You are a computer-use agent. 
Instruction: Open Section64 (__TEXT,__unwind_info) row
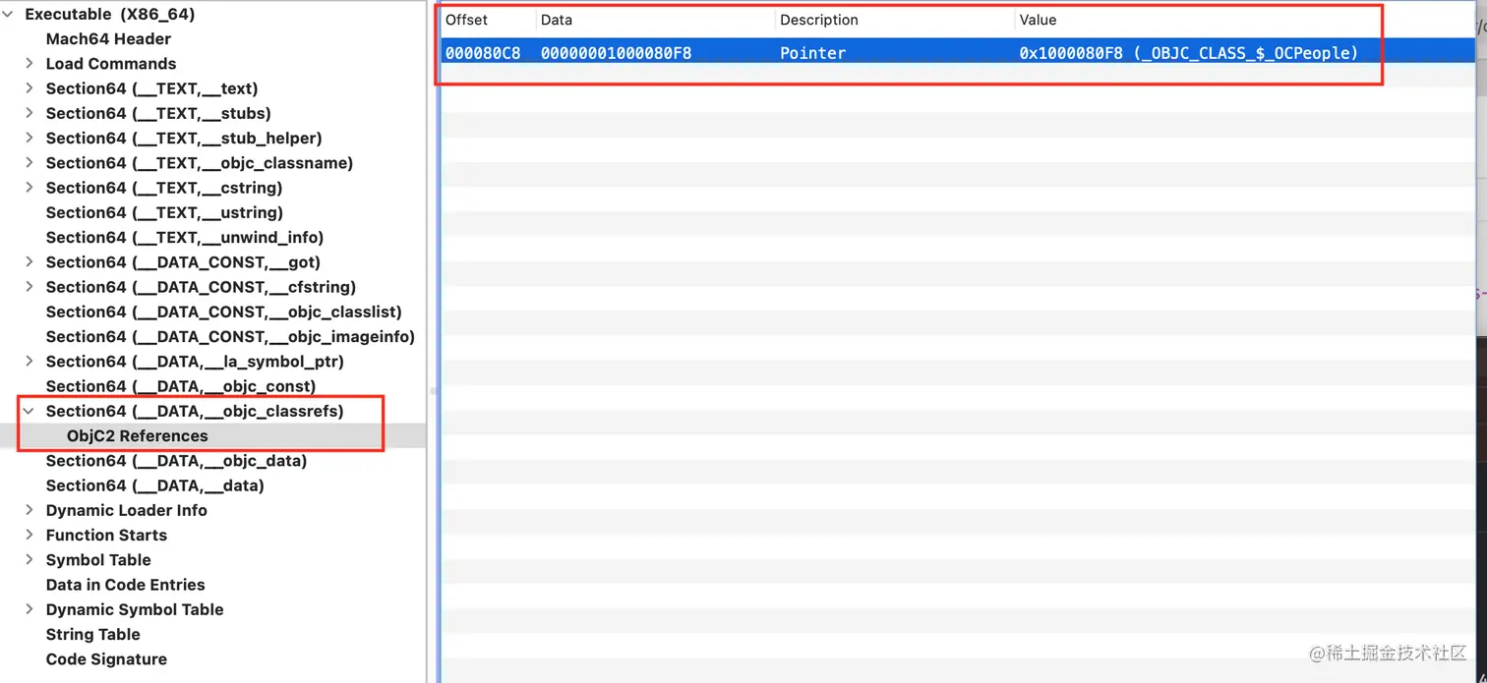tap(185, 238)
